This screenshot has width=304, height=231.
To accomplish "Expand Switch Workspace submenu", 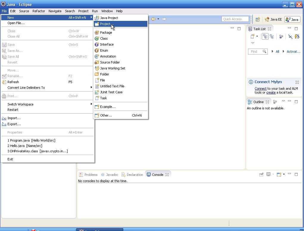I will [x=47, y=104].
